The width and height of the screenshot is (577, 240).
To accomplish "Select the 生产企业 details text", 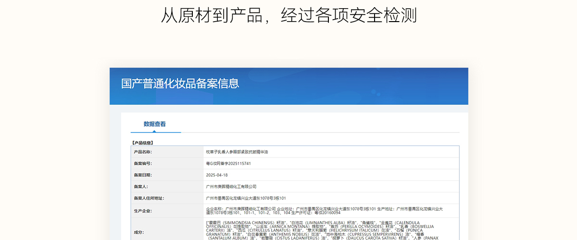I will (322, 211).
